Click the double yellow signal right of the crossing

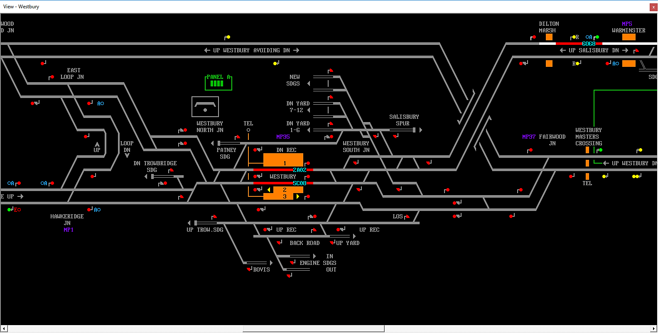(635, 176)
